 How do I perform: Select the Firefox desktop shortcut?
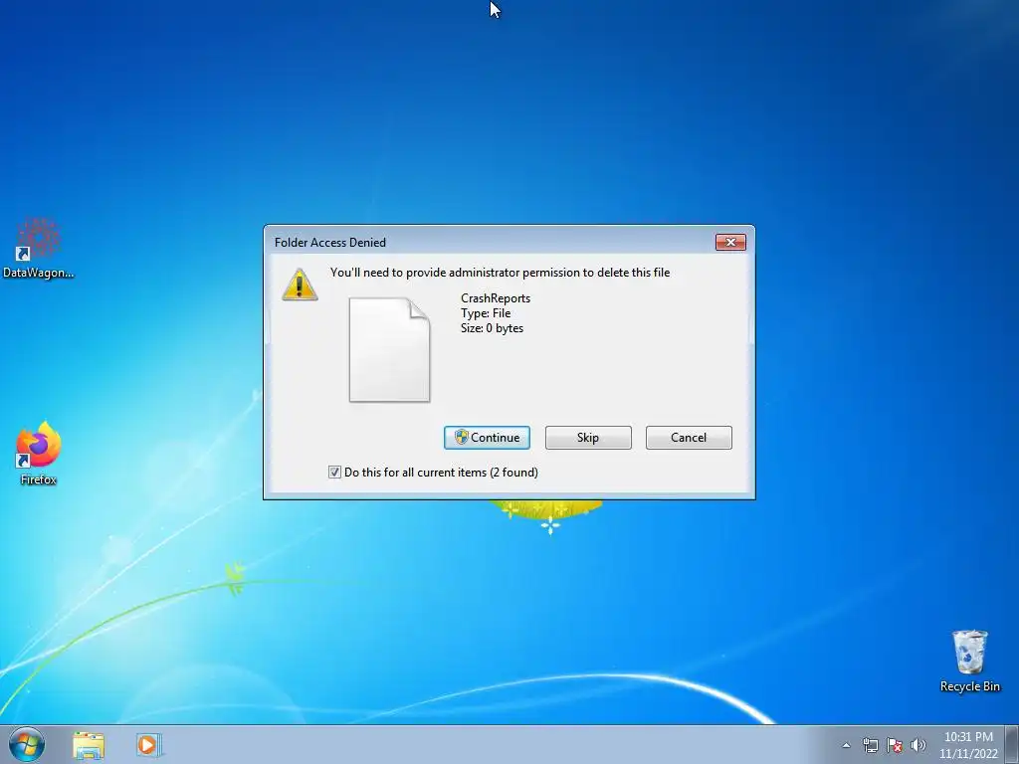tap(38, 454)
